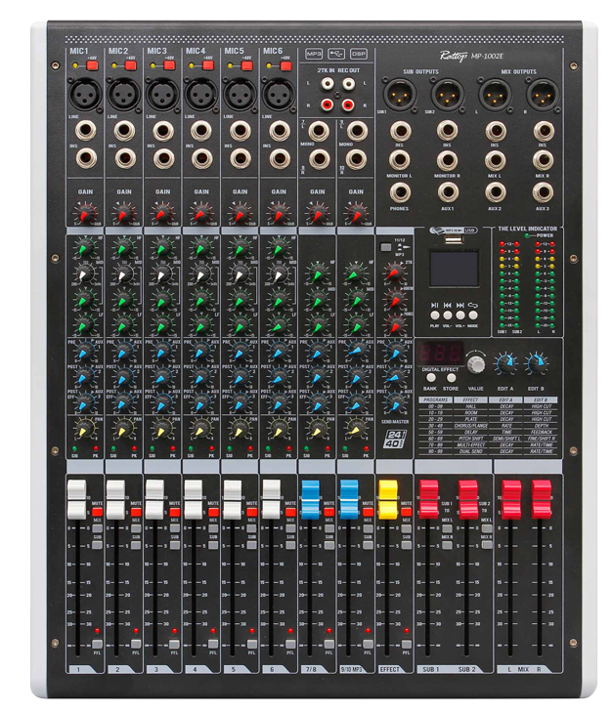Toggle the PFL button on channel 2

coord(136,644)
